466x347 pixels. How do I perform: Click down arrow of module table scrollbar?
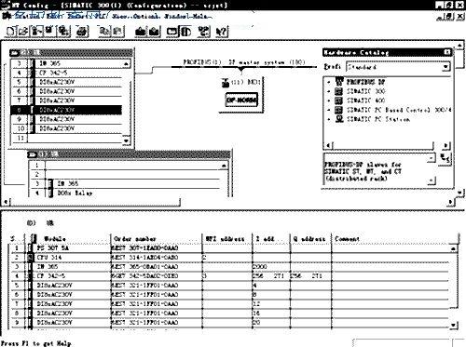tap(453, 325)
